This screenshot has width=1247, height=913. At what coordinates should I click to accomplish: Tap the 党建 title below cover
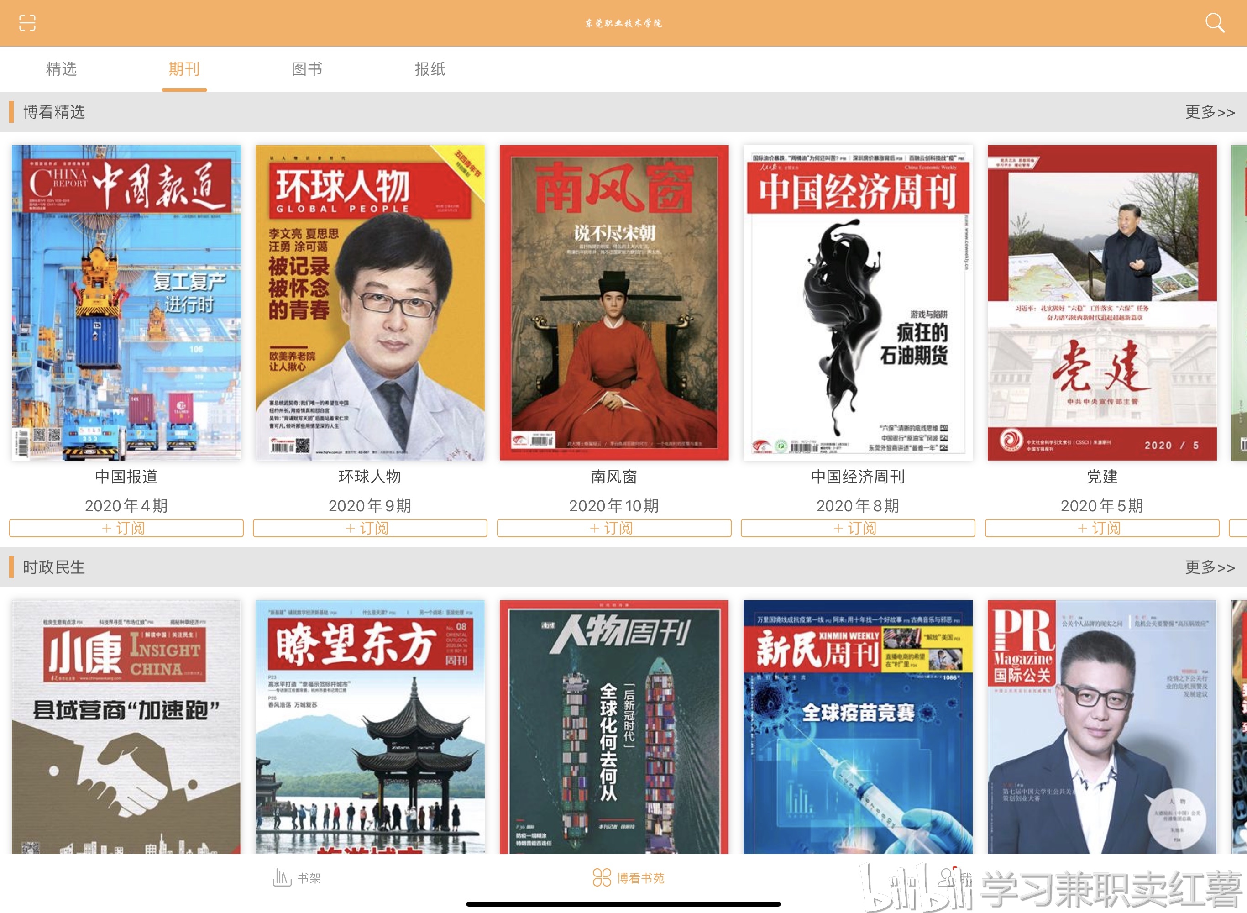tap(1102, 477)
